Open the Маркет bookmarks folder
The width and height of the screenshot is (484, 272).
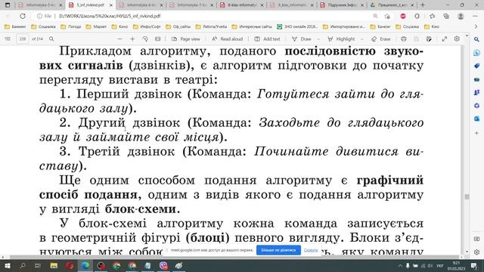tap(96, 27)
